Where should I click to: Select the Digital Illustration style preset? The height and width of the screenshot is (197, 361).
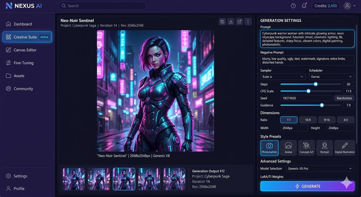coord(345,148)
